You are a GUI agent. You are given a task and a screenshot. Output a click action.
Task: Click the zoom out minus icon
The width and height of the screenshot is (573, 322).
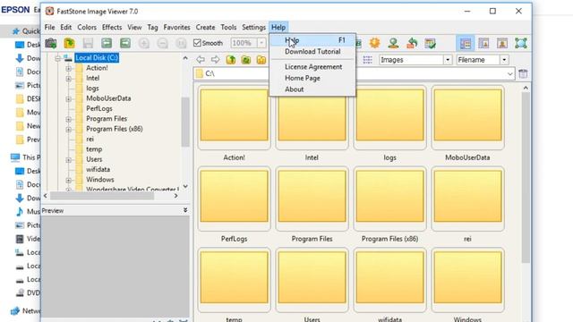click(163, 43)
